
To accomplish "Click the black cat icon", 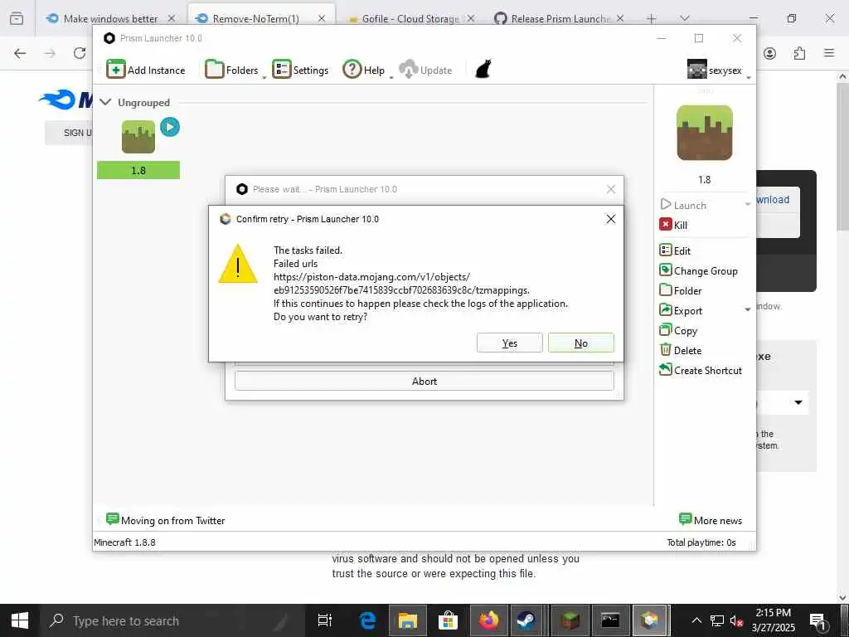I will [483, 70].
